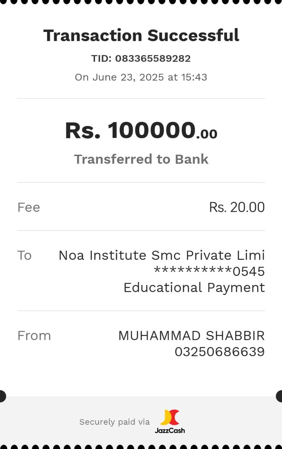Viewport: 282px width, 449px height.
Task: Select sender name MUHAMMAD SHABBIR
Action: (191, 336)
